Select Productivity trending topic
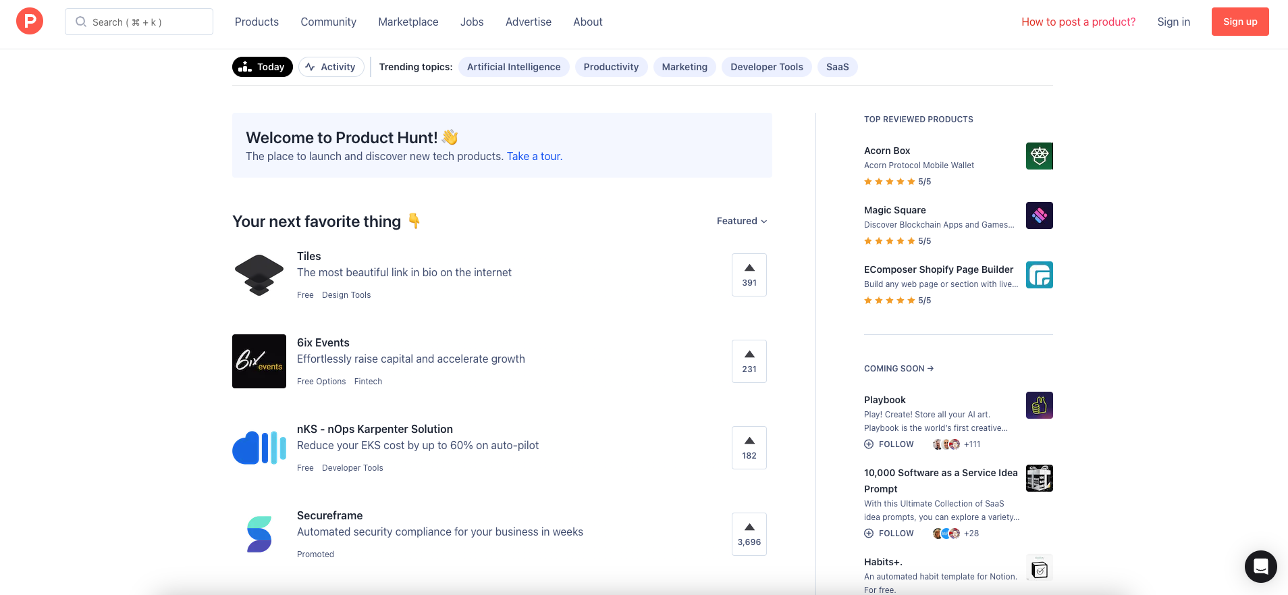Screen dimensions: 1288x595 click(x=611, y=67)
